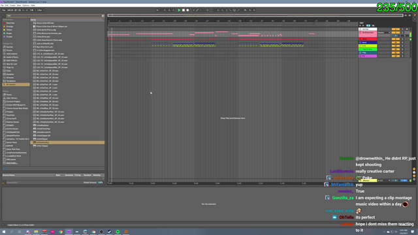Select the Purple collection
This screenshot has height=235, width=418.
9,36
